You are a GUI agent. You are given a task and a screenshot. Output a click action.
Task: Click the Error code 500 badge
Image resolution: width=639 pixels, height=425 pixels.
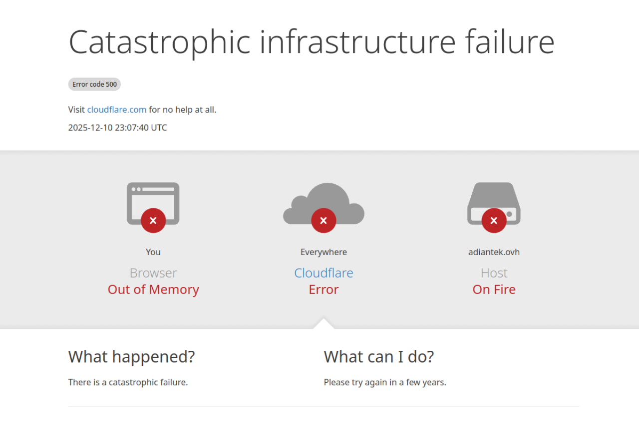click(x=94, y=84)
